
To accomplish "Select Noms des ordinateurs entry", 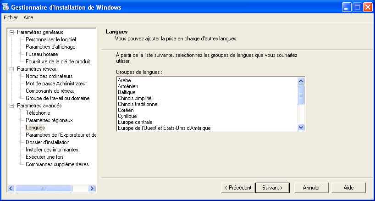I will tap(49, 76).
